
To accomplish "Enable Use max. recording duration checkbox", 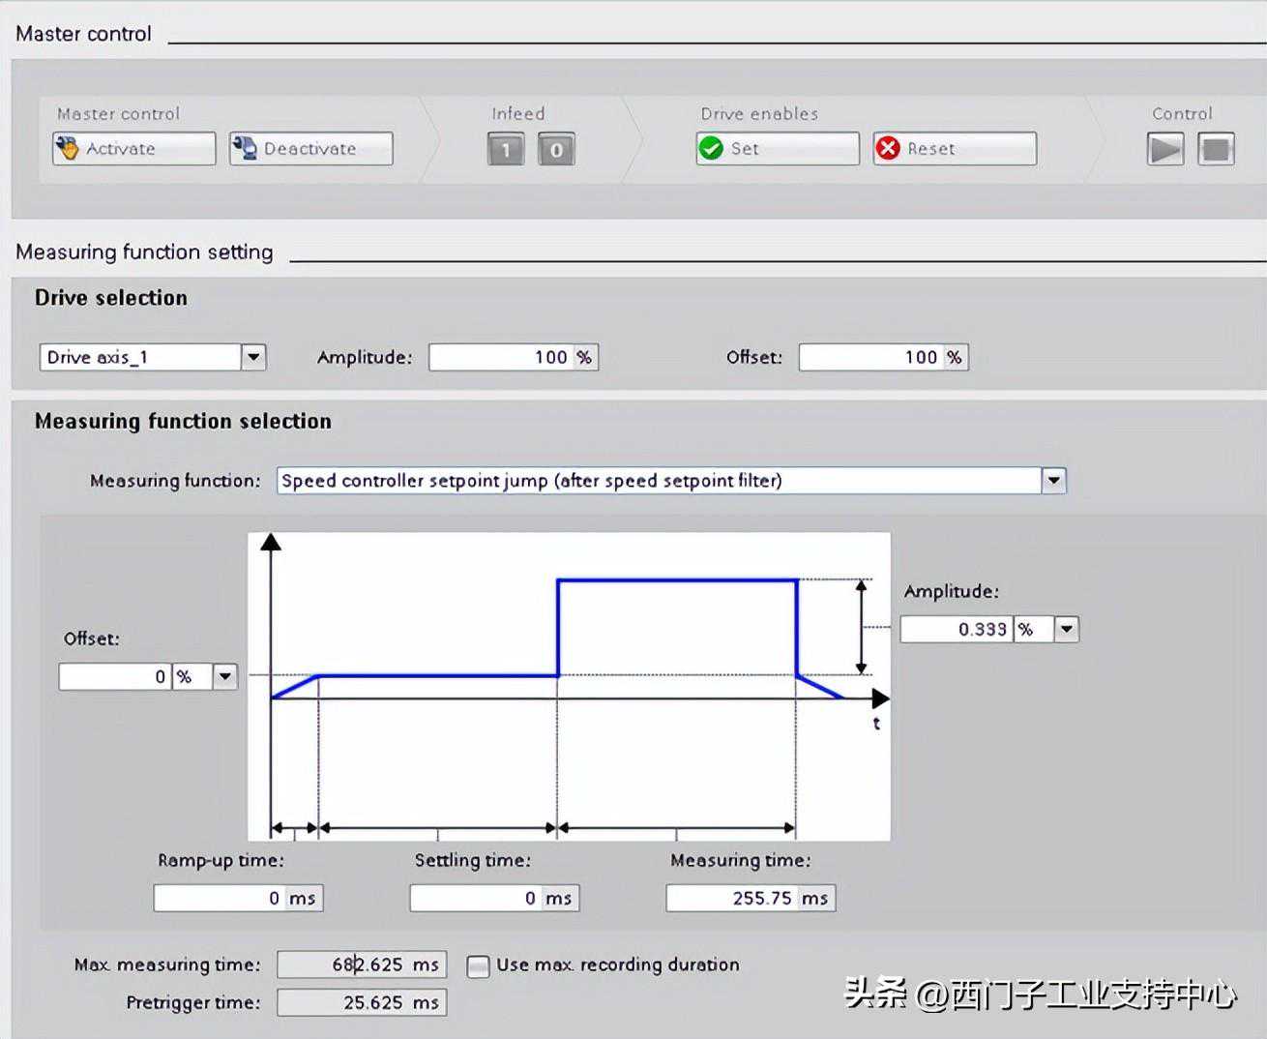I will point(478,965).
